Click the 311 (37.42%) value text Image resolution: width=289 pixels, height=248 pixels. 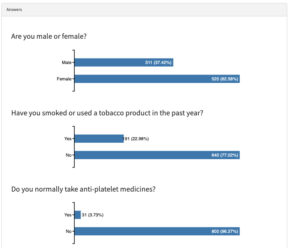(158, 62)
